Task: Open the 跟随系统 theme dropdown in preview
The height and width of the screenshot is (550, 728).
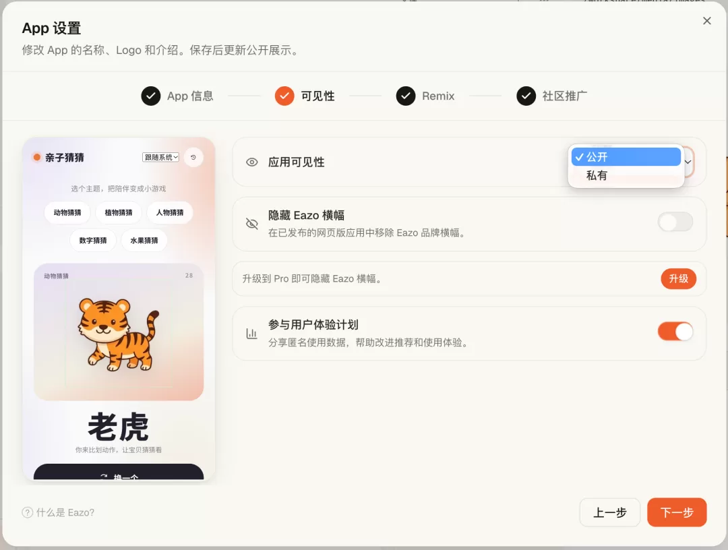Action: click(x=160, y=157)
